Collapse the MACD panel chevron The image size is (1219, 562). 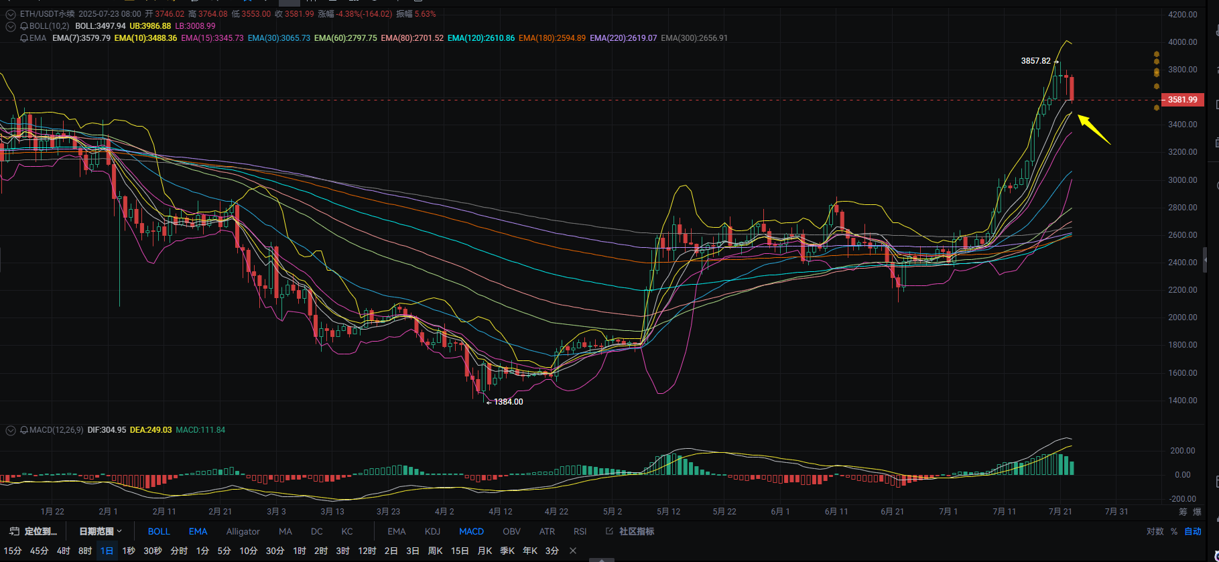click(11, 430)
